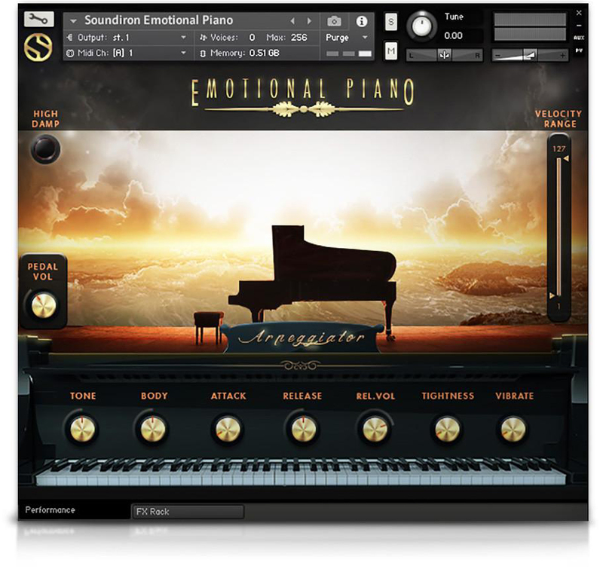
Task: Adjust the Release knob
Action: point(304,429)
